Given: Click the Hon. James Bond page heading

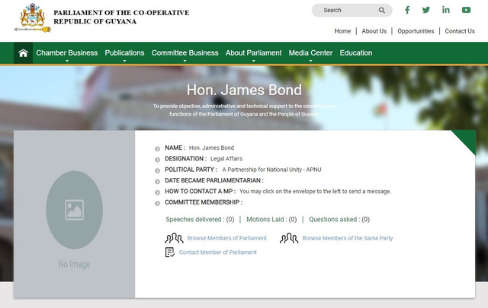Looking at the screenshot, I should point(244,90).
